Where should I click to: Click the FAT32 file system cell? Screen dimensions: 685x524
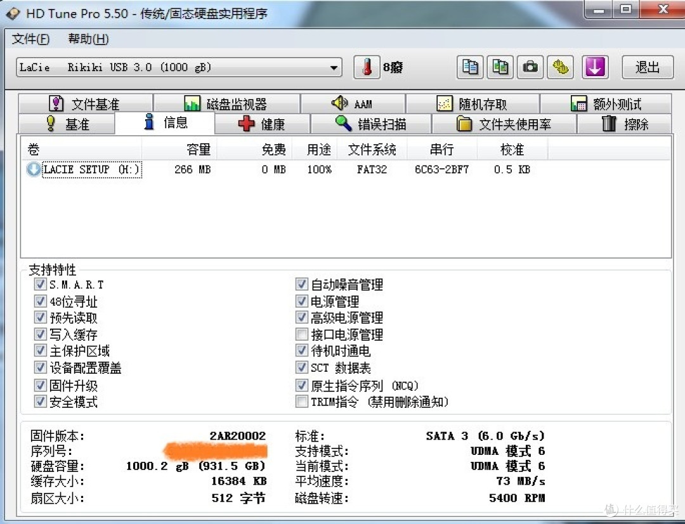tap(372, 169)
